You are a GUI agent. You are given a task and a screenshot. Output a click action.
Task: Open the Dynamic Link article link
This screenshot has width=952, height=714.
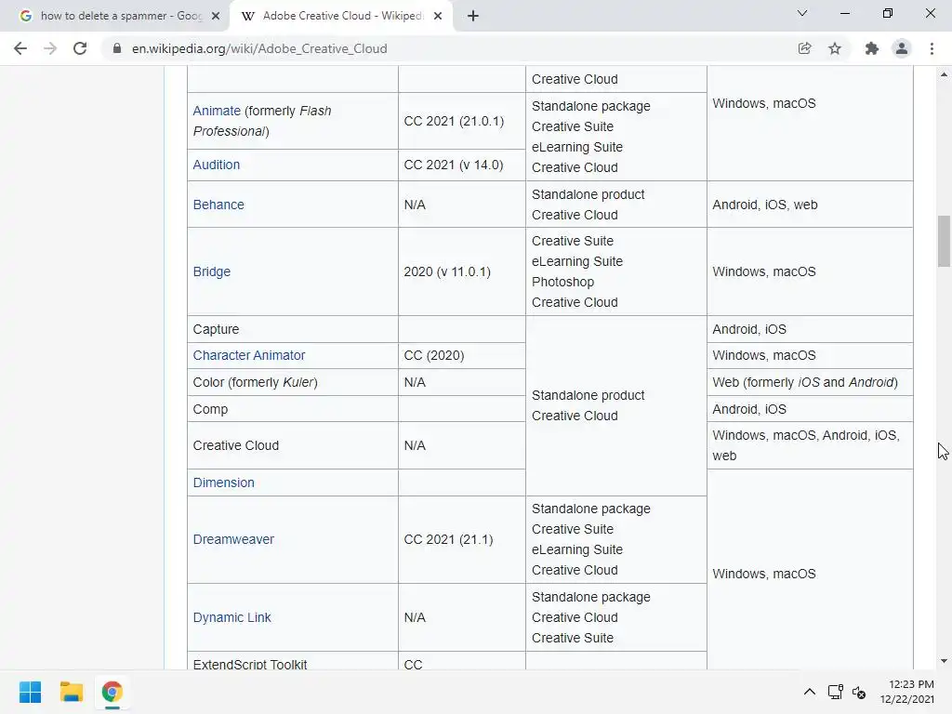tap(231, 617)
